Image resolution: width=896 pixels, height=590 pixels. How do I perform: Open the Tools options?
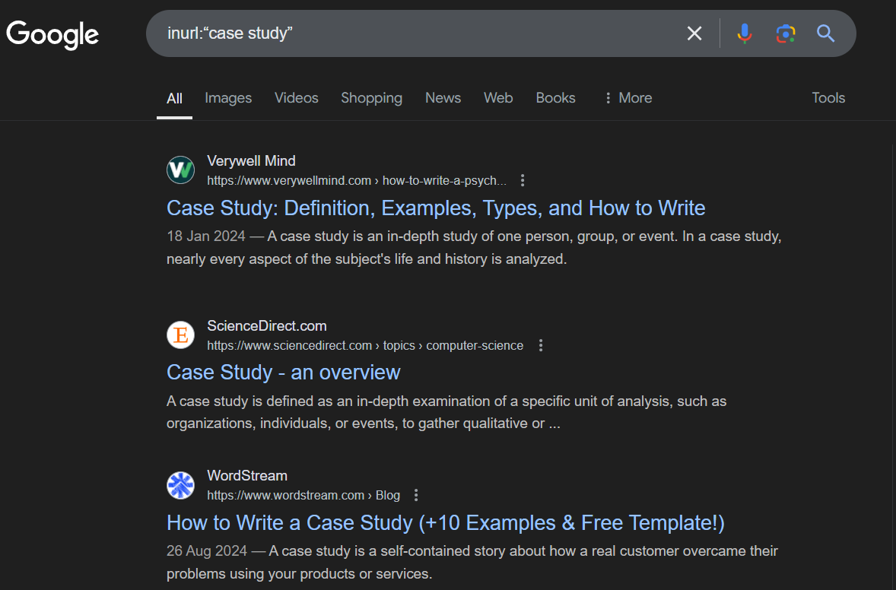click(x=828, y=98)
